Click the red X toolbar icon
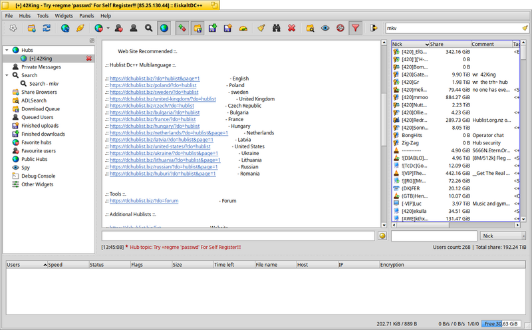 click(x=291, y=28)
